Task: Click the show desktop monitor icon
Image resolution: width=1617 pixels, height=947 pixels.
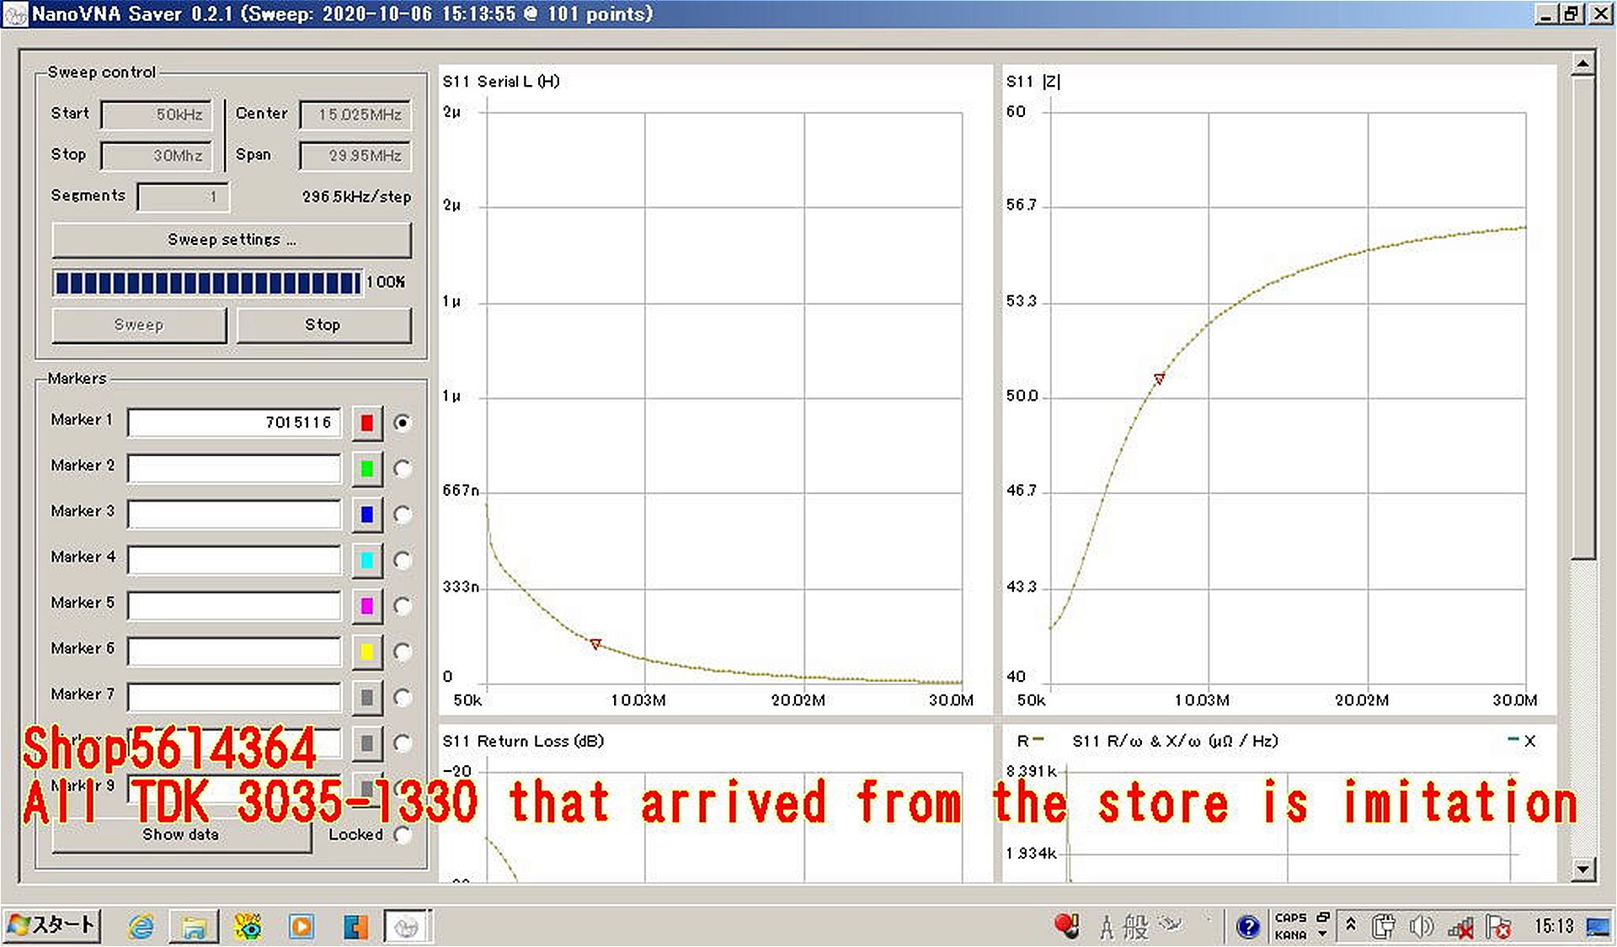Action: 1598,927
